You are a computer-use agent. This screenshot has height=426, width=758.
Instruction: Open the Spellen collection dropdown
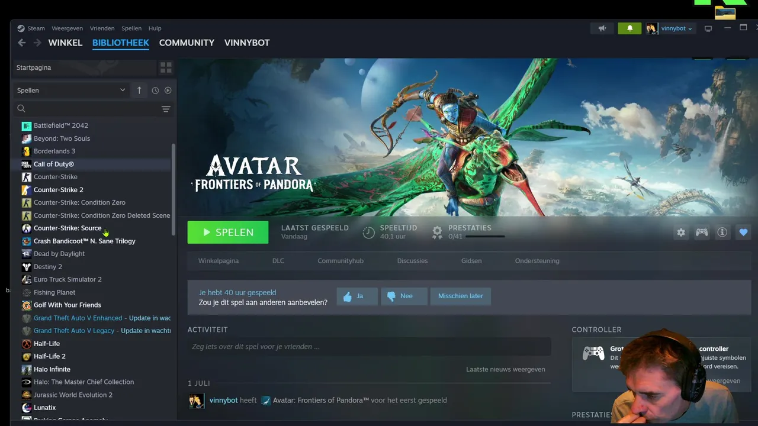71,91
